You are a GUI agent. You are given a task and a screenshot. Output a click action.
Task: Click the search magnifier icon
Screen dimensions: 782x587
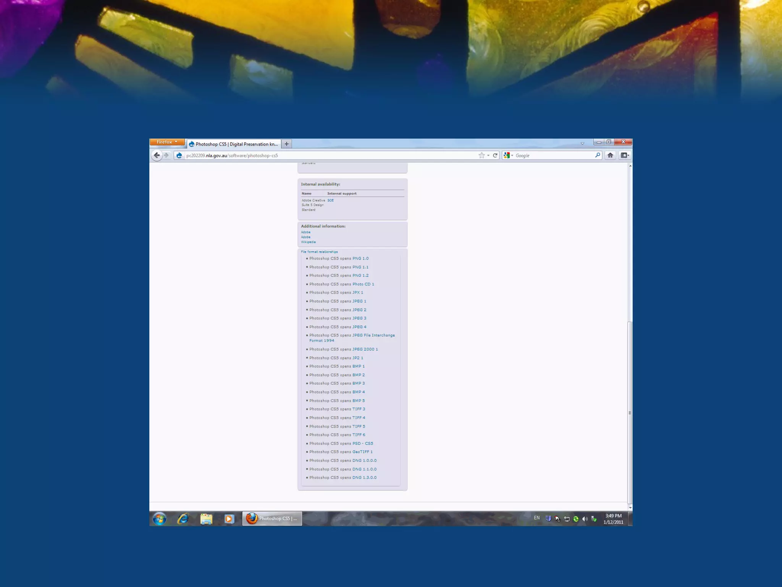pyautogui.click(x=598, y=155)
